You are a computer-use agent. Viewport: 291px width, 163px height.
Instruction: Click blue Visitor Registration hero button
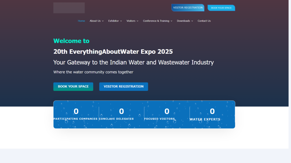(124, 87)
